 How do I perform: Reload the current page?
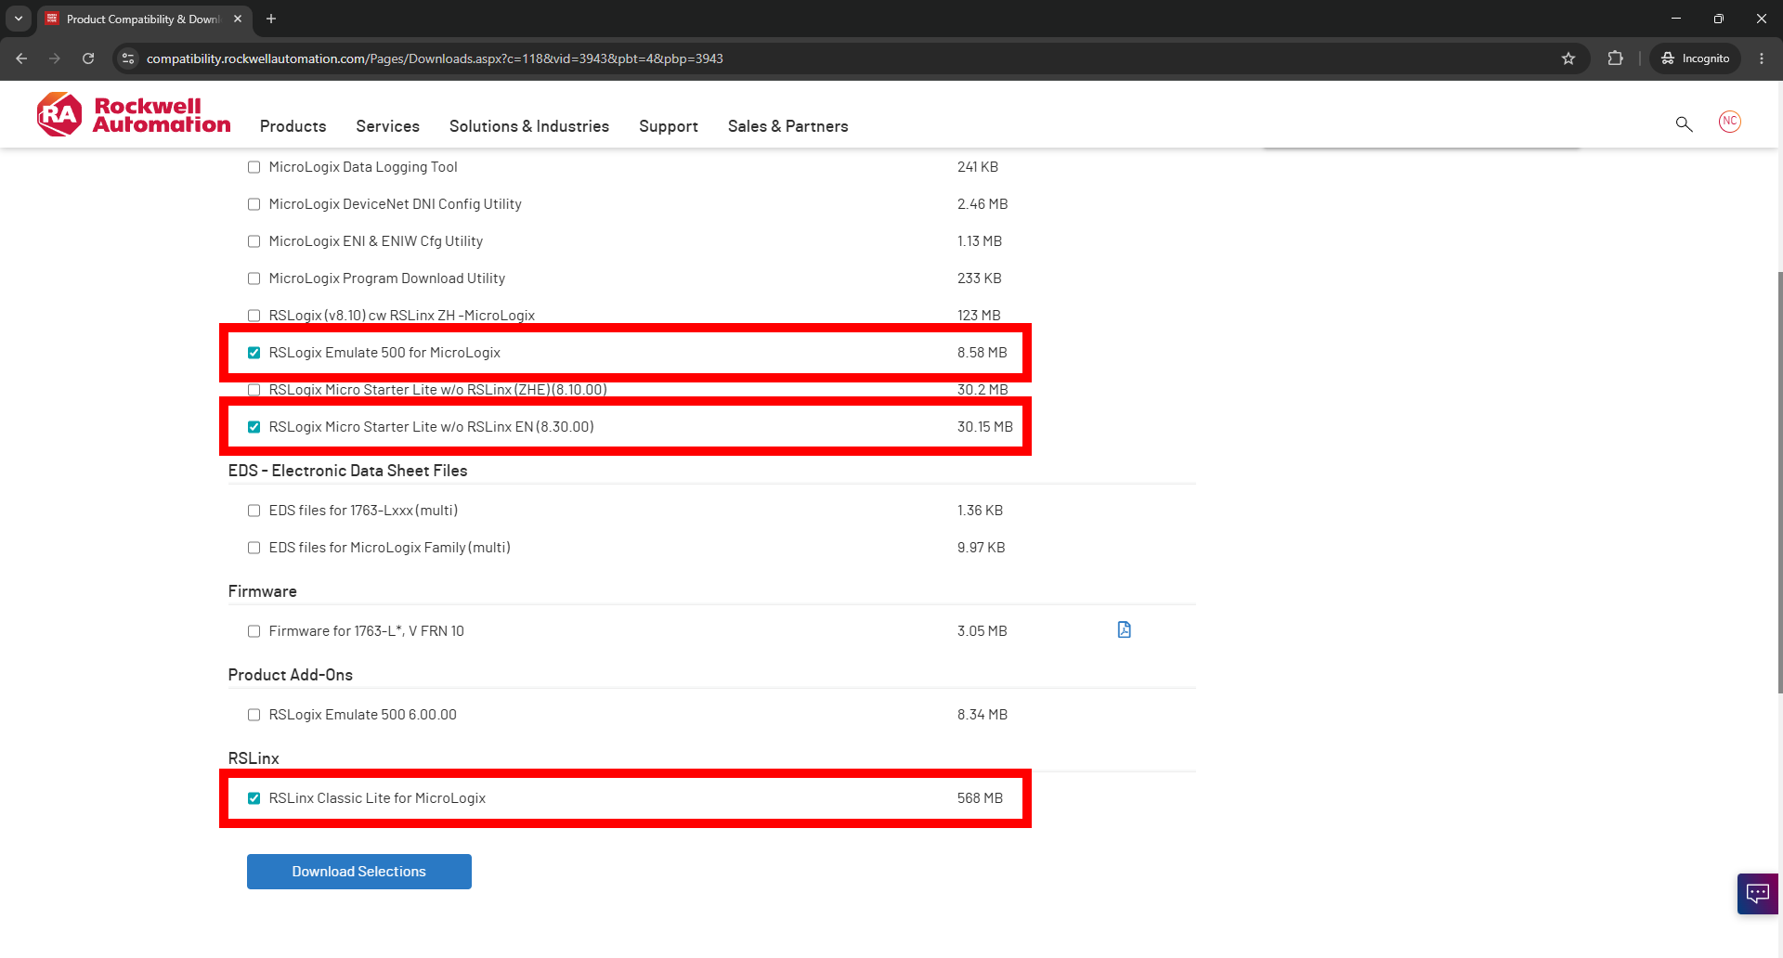88,58
